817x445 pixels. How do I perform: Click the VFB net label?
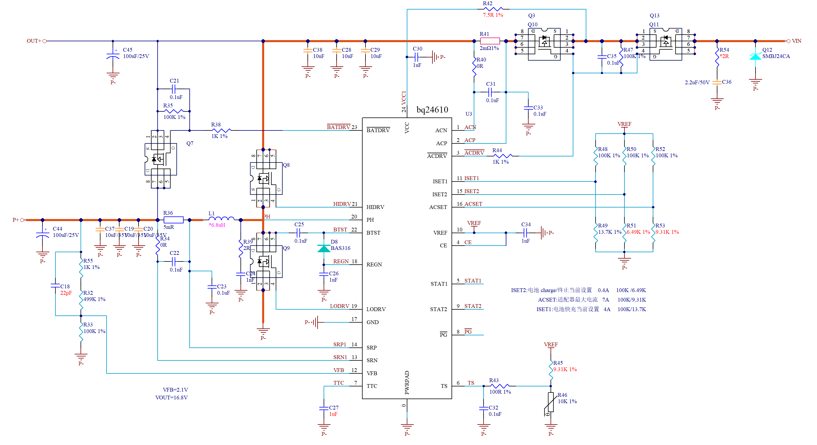pyautogui.click(x=338, y=370)
